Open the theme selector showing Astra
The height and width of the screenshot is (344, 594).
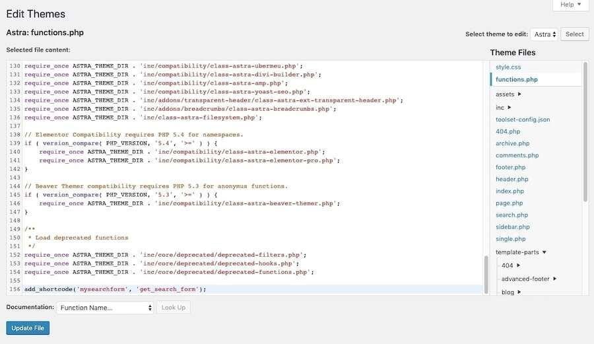pyautogui.click(x=544, y=34)
